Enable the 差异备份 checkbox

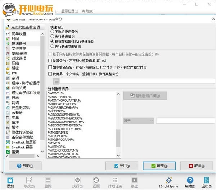click(50, 61)
